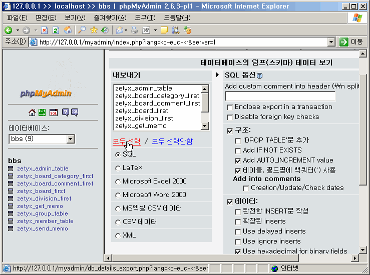Choose Microsoft Word 2000 export format
This screenshot has height=275, width=370.
[x=118, y=195]
